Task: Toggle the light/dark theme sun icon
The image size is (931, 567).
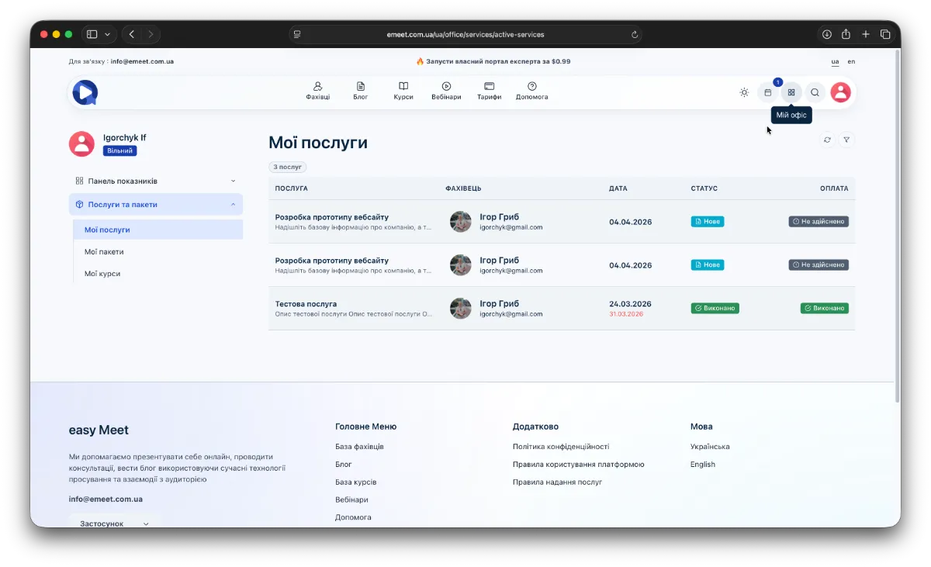Action: tap(744, 92)
